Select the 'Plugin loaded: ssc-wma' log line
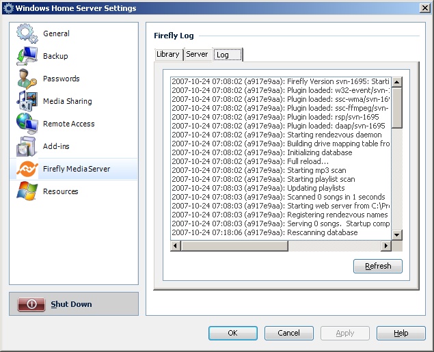The width and height of the screenshot is (434, 352). [x=280, y=99]
